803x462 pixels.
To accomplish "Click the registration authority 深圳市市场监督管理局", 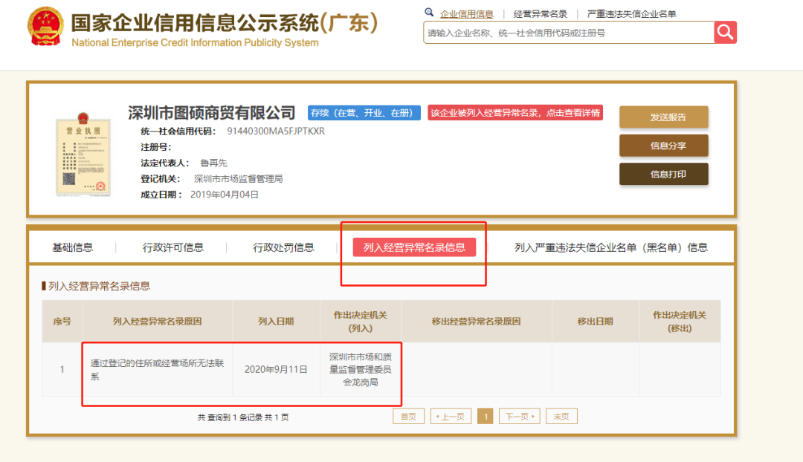I will [x=238, y=178].
